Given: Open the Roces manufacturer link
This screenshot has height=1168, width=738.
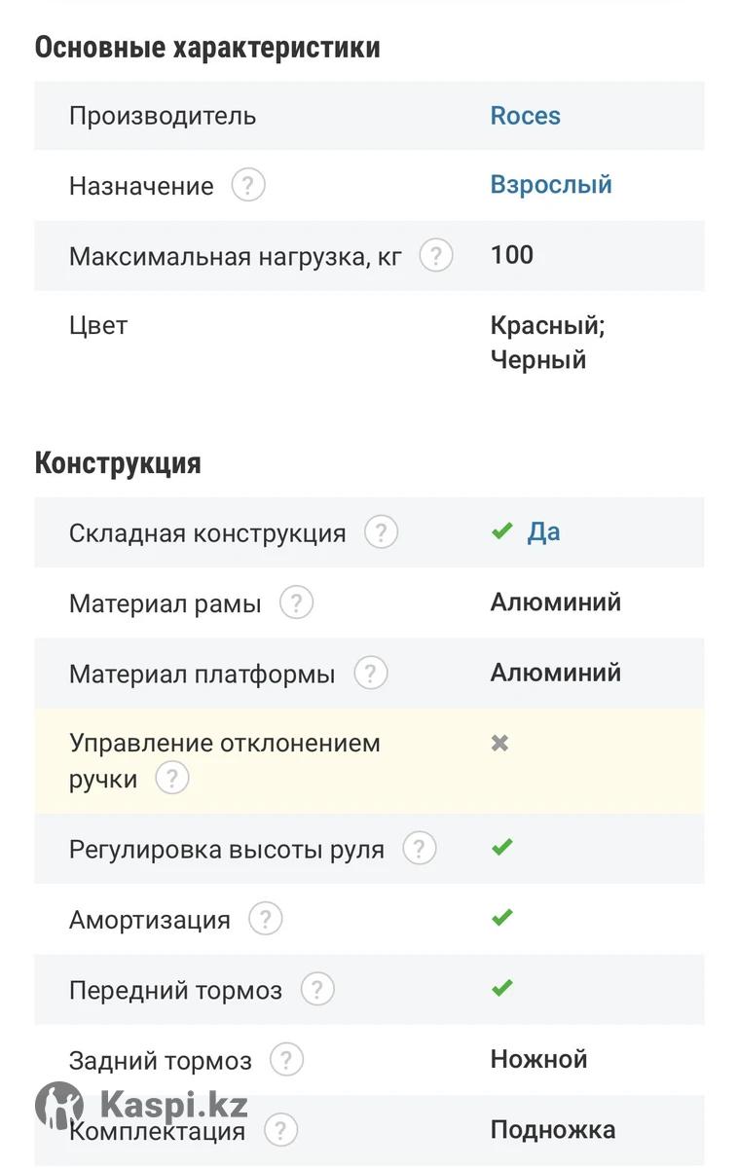Looking at the screenshot, I should point(526,115).
